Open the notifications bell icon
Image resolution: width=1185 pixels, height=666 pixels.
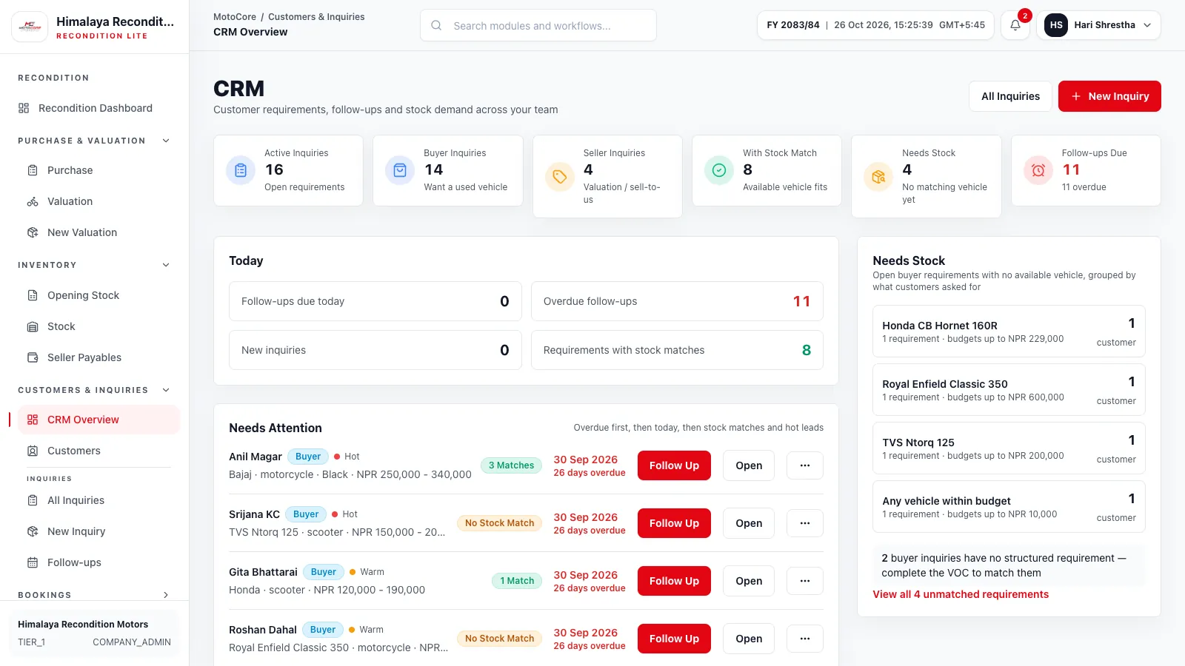click(x=1015, y=25)
